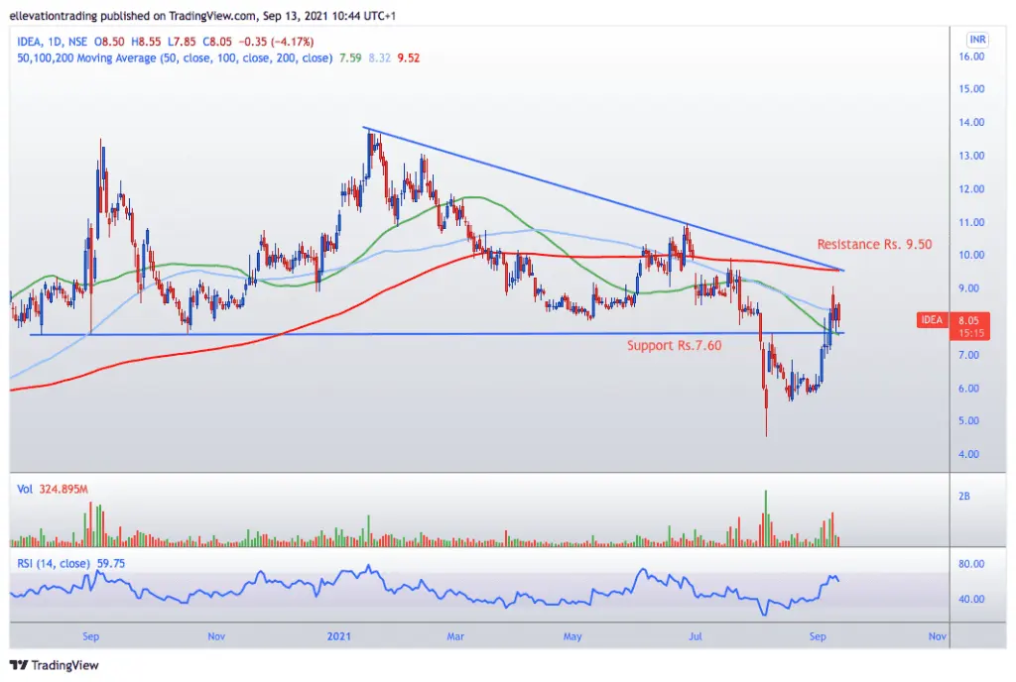Click the INR currency badge
1016x682 pixels.
(x=977, y=40)
